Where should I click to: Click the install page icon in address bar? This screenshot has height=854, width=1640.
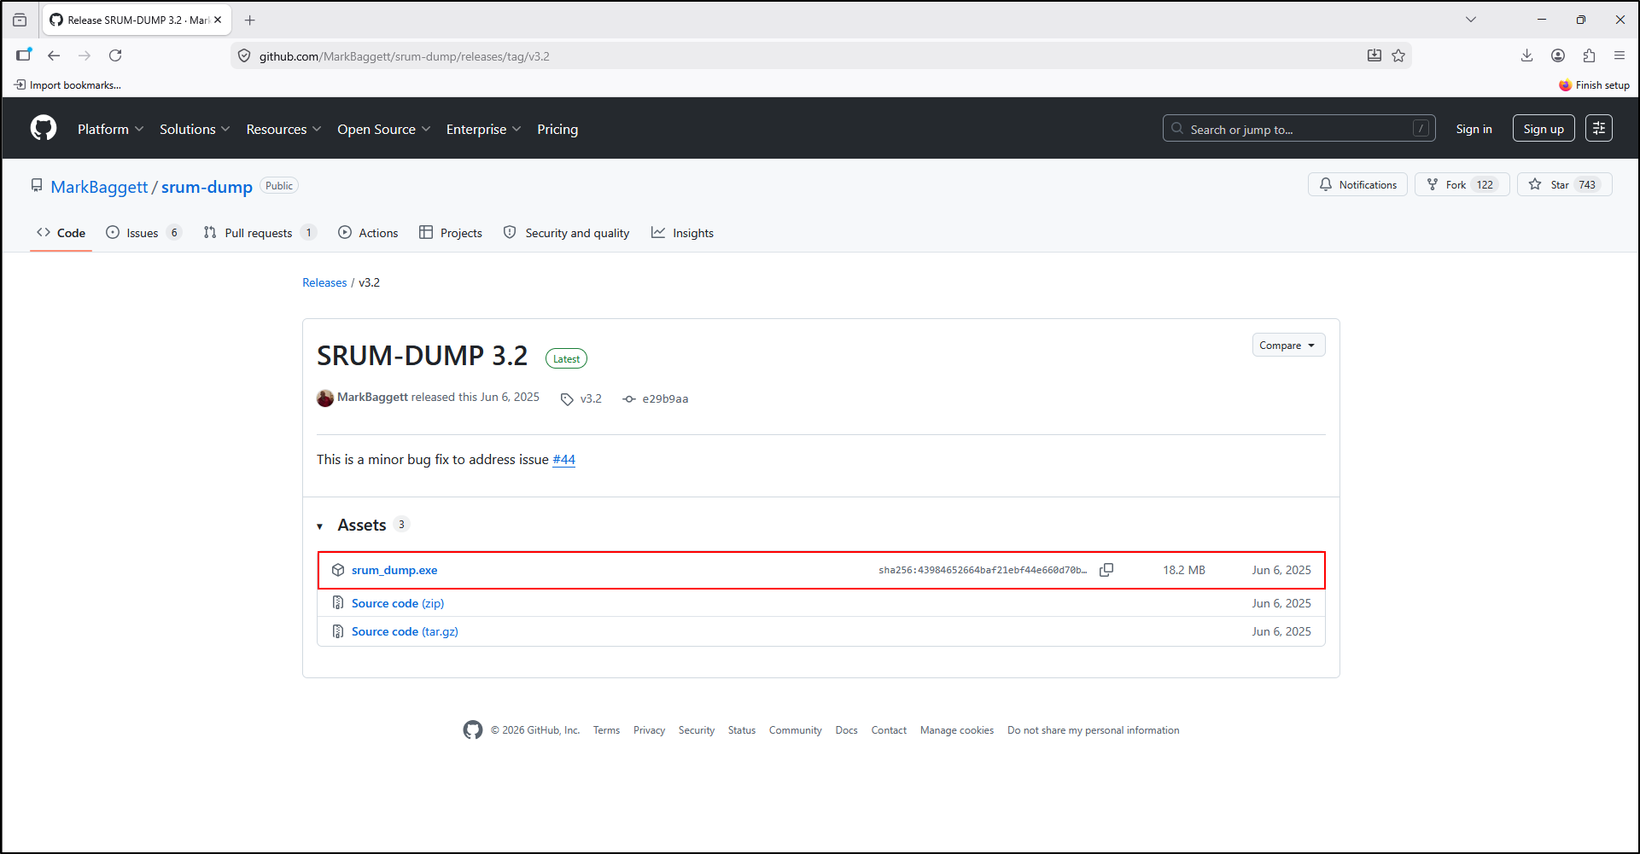tap(1374, 56)
